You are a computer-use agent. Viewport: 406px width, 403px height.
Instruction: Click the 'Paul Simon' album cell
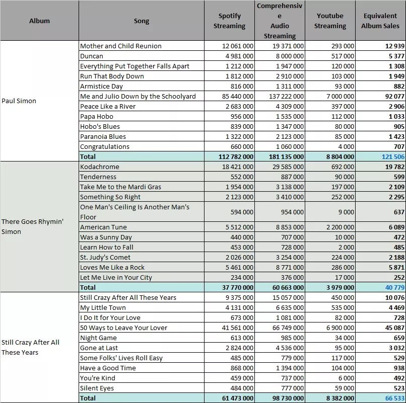[39, 101]
